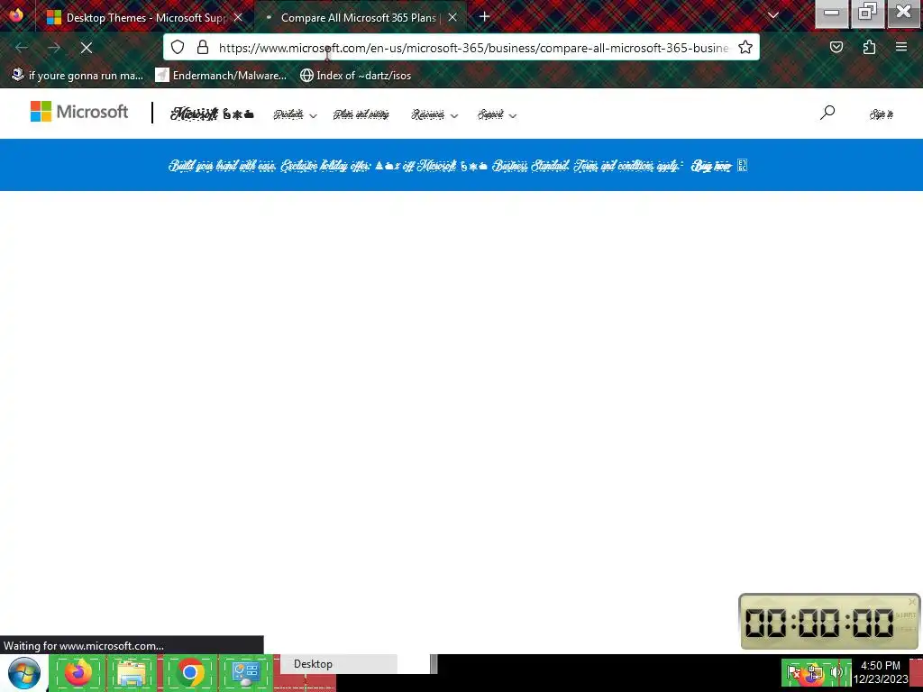The image size is (923, 692).
Task: Close the timer gadget
Action: pos(912,602)
